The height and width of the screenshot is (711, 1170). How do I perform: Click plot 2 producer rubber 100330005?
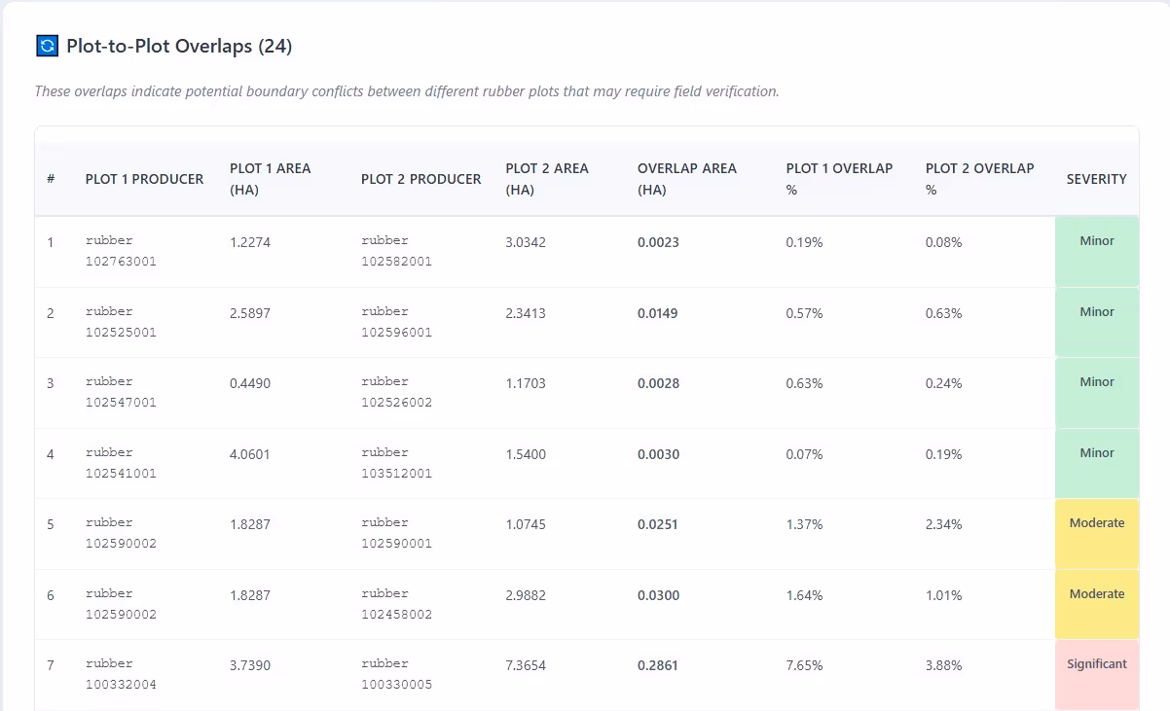point(397,674)
